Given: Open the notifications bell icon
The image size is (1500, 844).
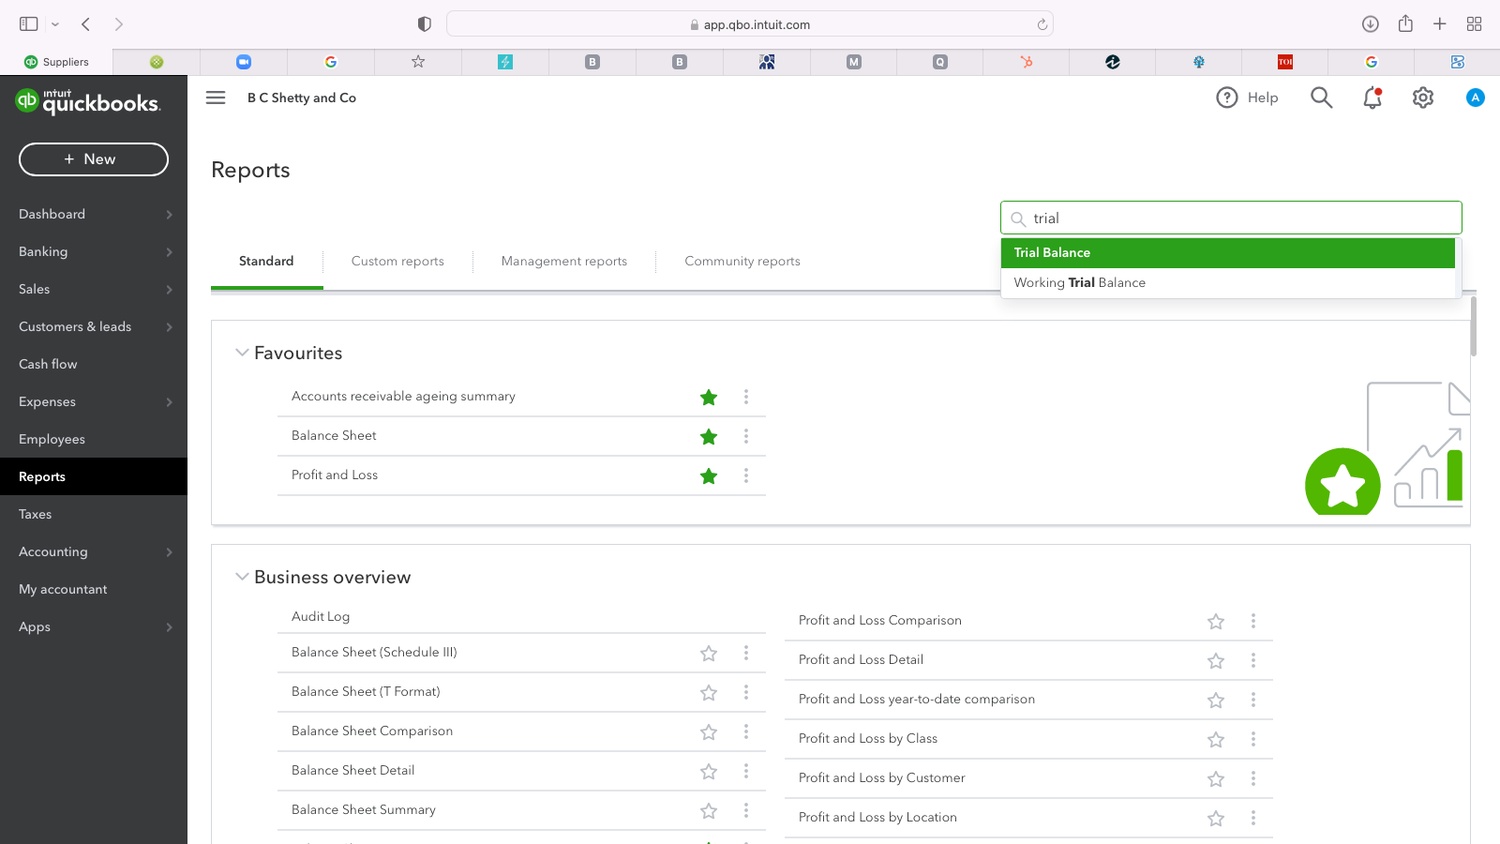Looking at the screenshot, I should click(x=1372, y=98).
